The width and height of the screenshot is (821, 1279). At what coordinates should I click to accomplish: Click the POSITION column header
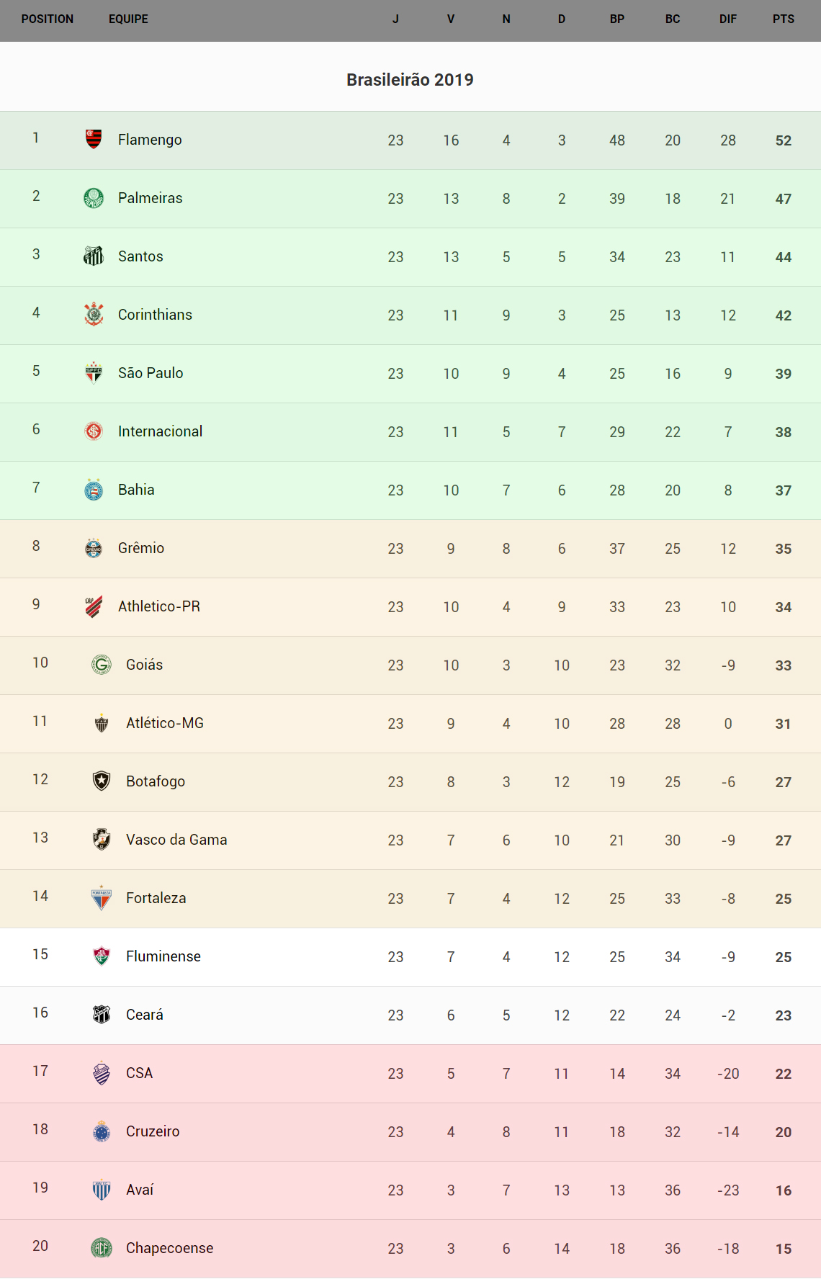[48, 19]
